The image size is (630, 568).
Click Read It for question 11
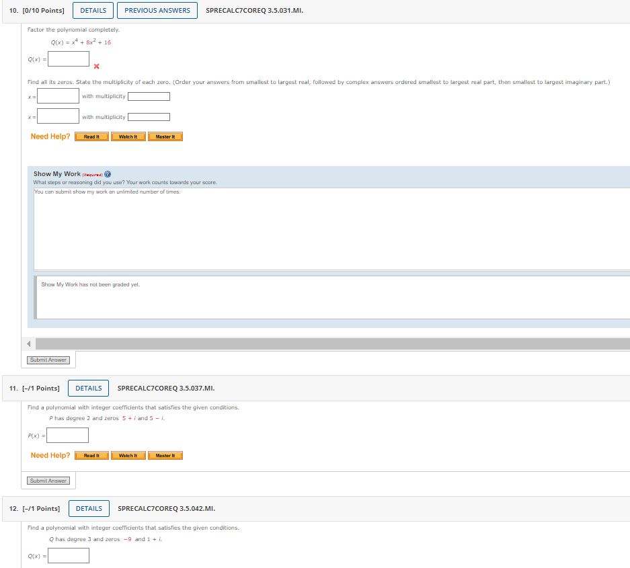tap(91, 455)
